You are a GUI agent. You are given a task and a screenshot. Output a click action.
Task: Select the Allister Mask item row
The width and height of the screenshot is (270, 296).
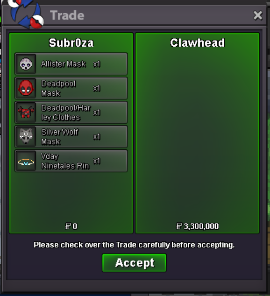(x=71, y=64)
